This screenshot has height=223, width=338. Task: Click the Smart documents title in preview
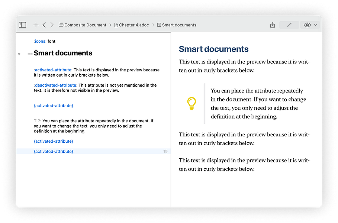click(214, 49)
